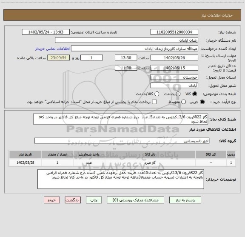Click the تاریخ نیاز column header

[26, 154]
